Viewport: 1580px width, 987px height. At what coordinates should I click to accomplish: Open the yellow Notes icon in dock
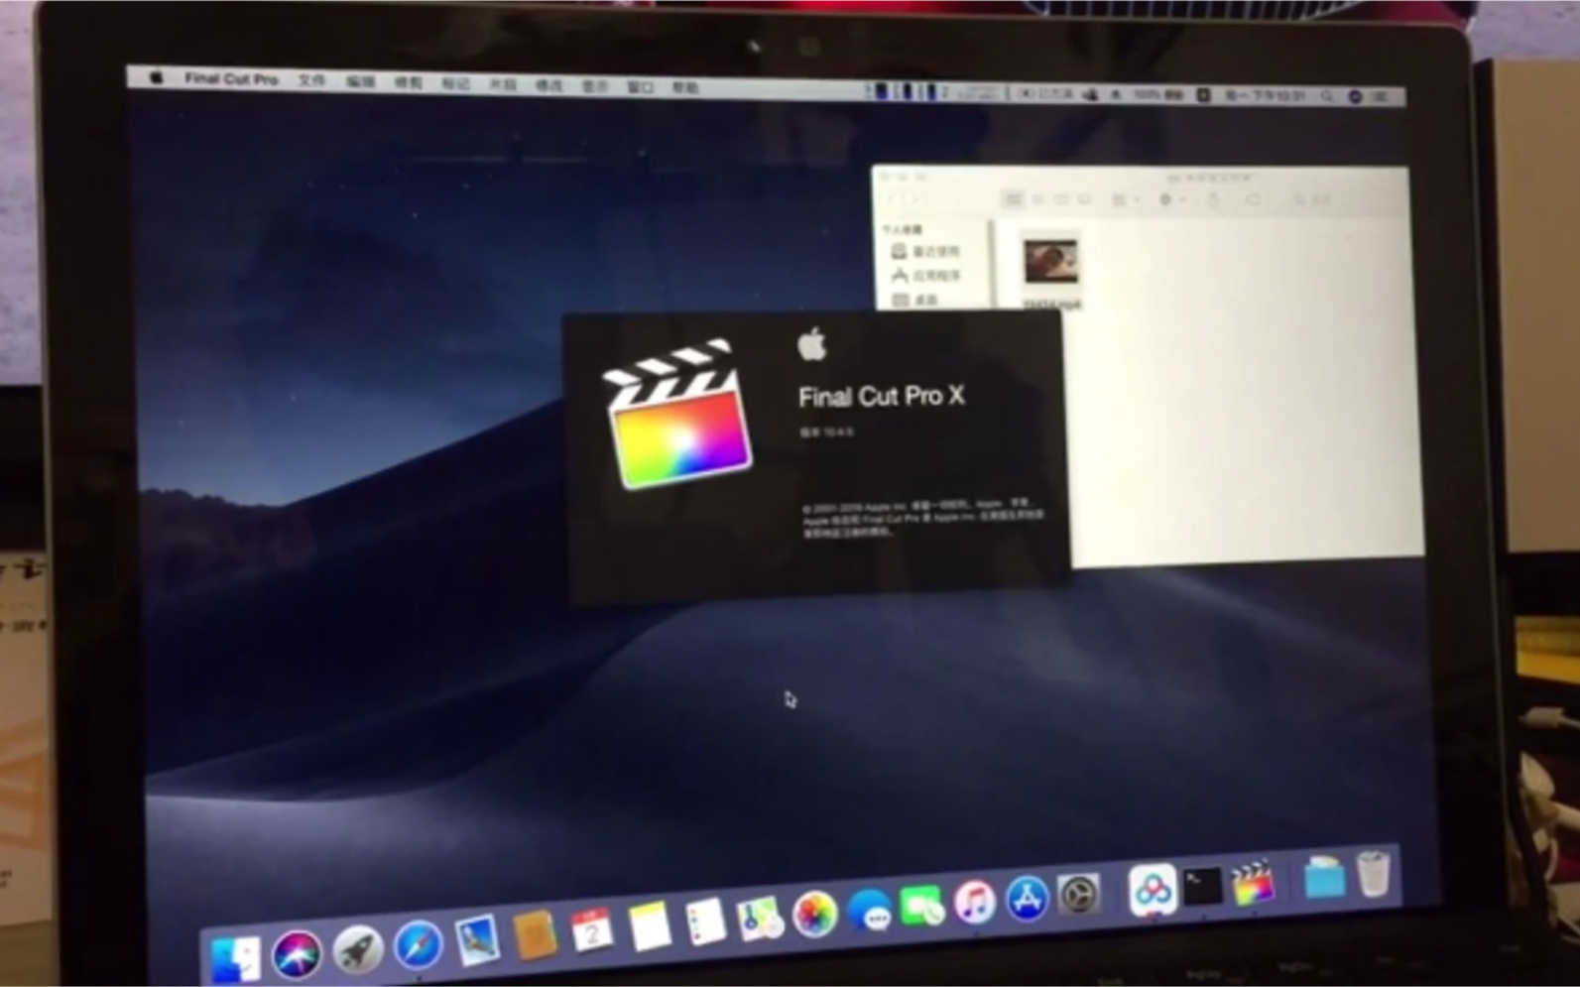[x=650, y=926]
